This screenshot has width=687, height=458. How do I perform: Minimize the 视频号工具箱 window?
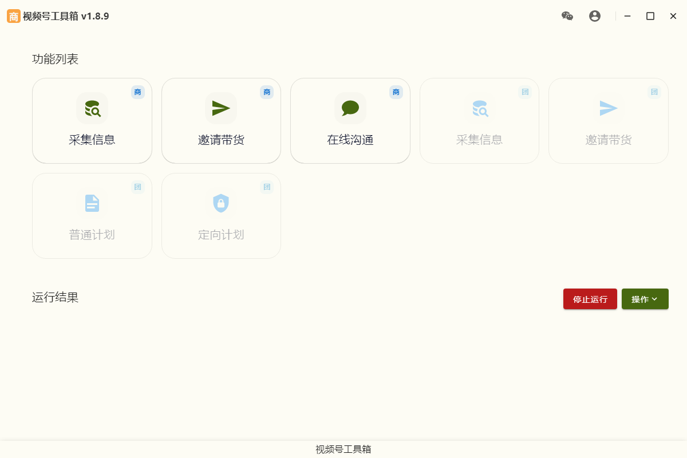click(x=627, y=16)
